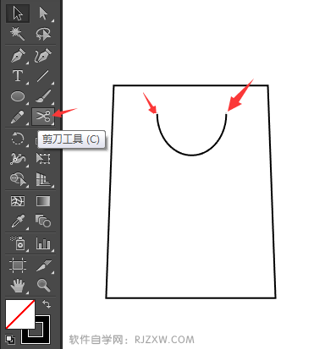Choose the Pencil tool
Viewport: 336px width, 349px height.
click(x=18, y=117)
